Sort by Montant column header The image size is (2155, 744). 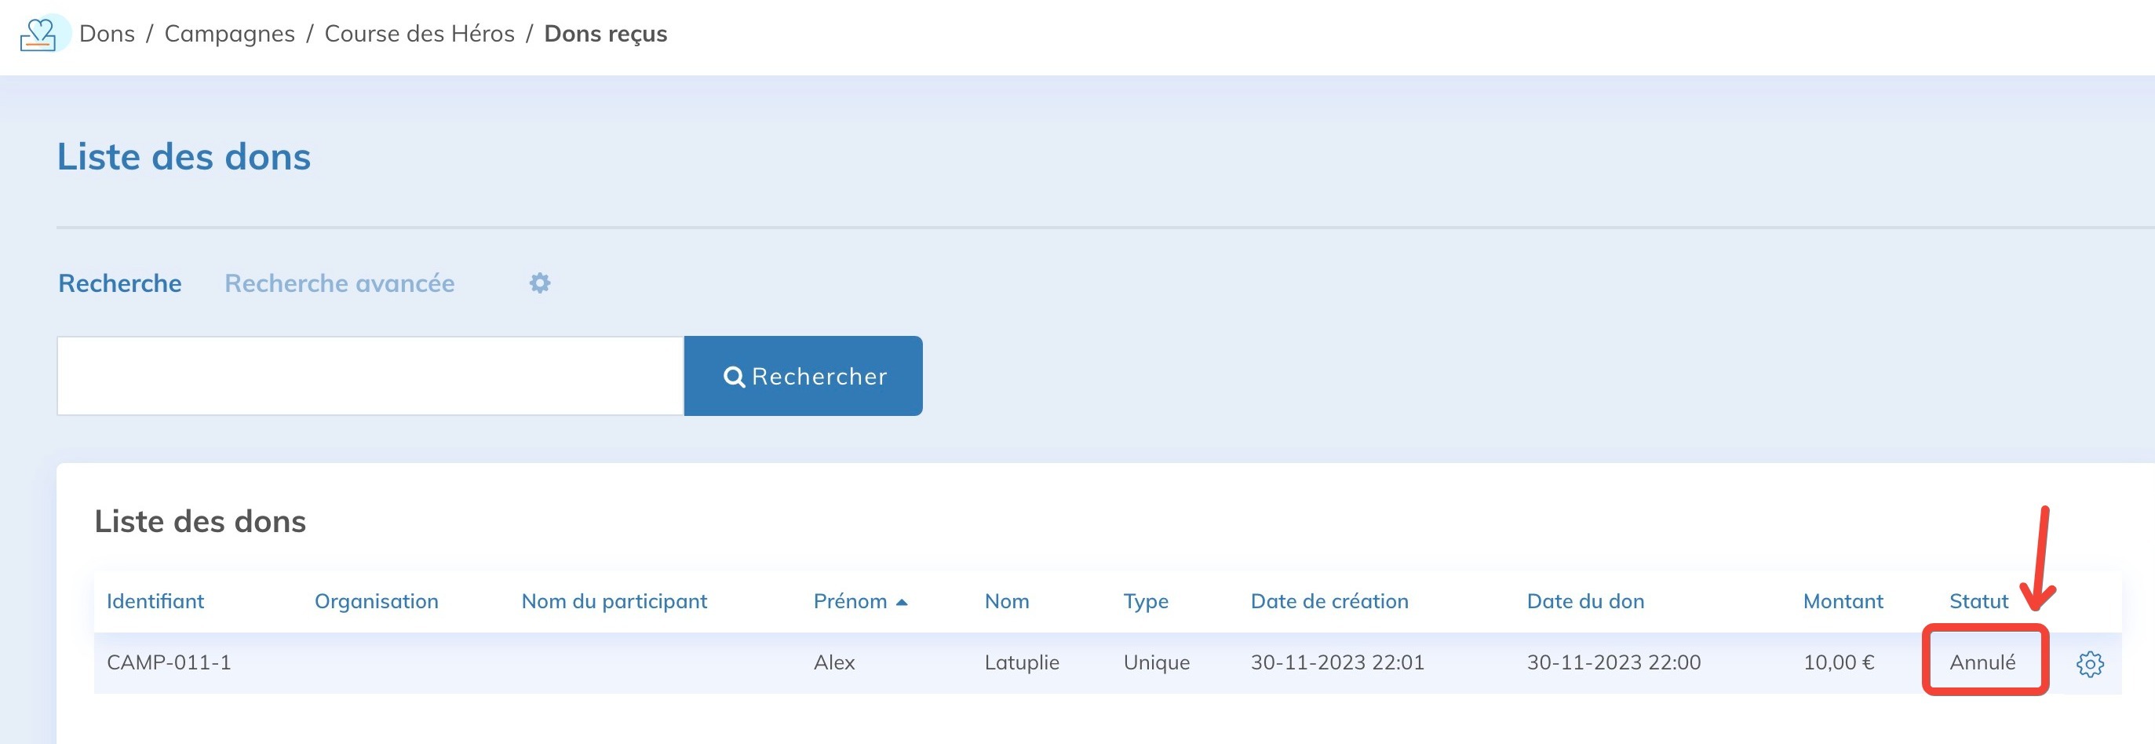(1842, 601)
